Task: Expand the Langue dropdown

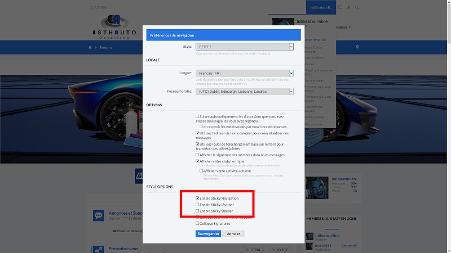Action: (244, 73)
